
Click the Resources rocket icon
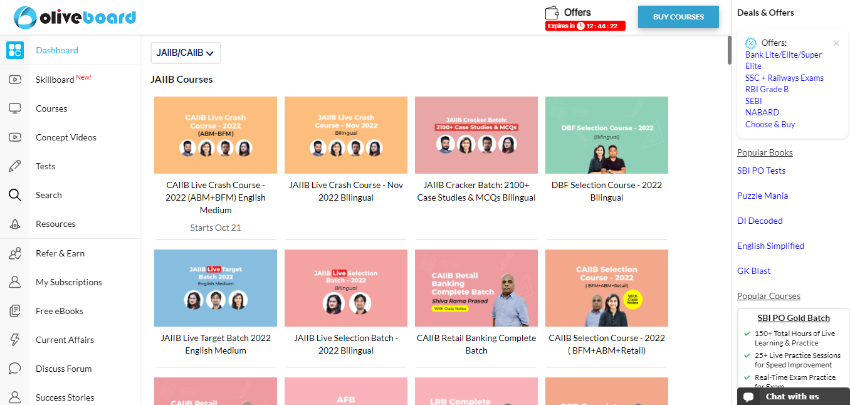[15, 224]
